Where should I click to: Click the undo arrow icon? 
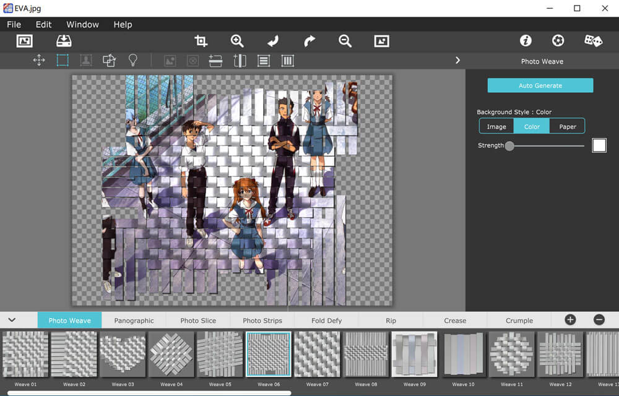(273, 41)
